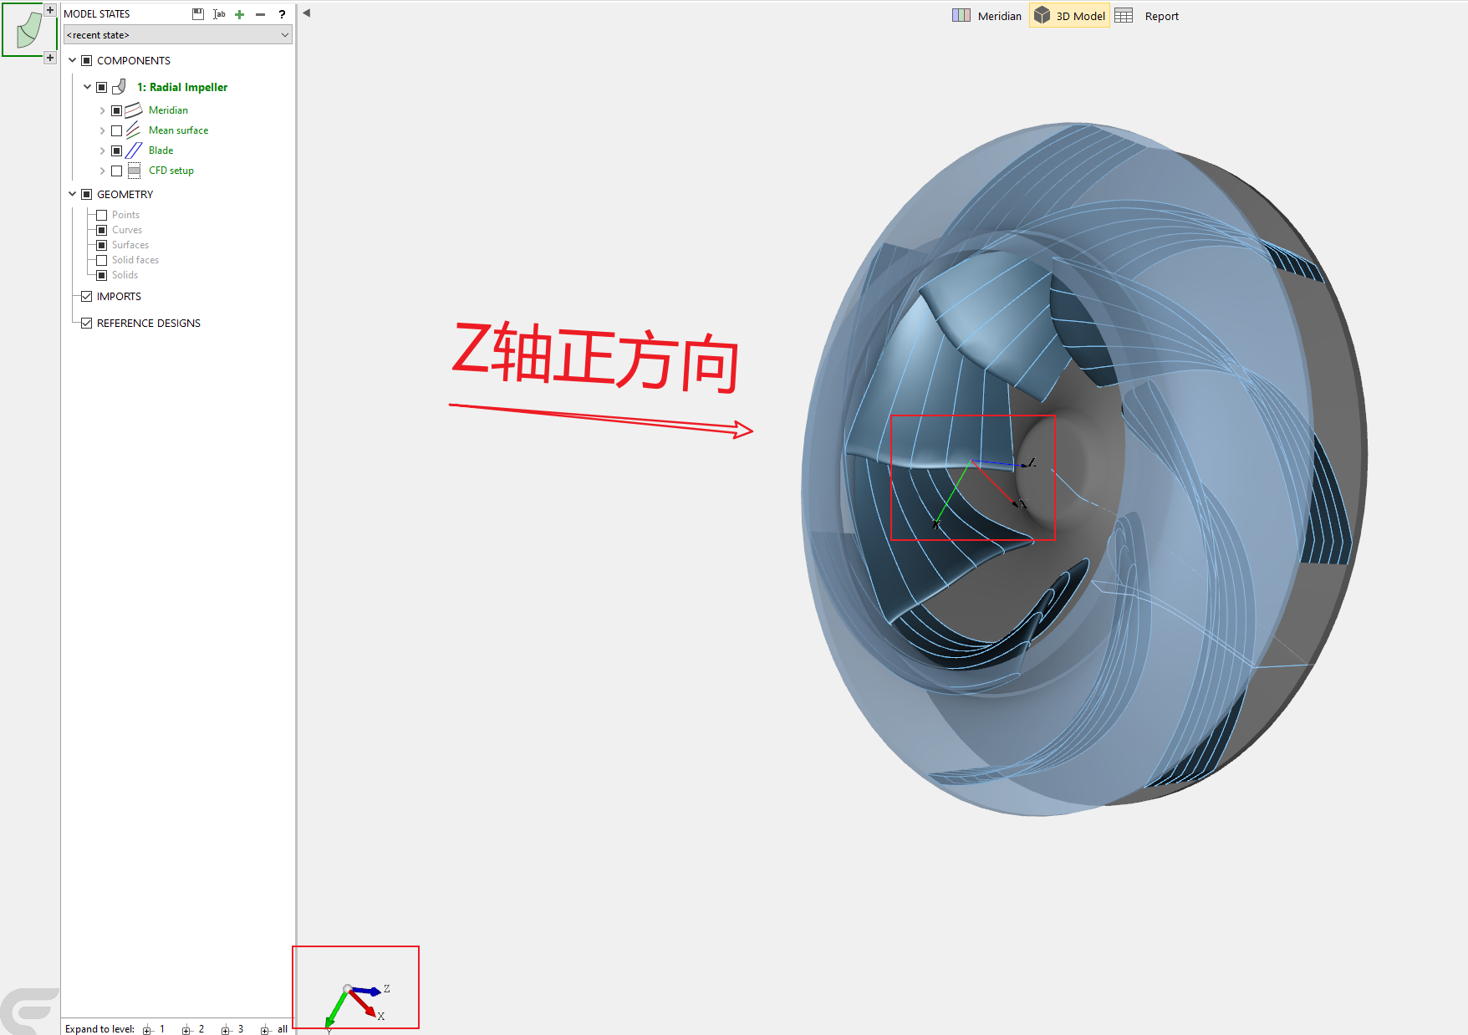The width and height of the screenshot is (1468, 1035).
Task: Click the Meridian curves tree icon
Action: coord(134,110)
